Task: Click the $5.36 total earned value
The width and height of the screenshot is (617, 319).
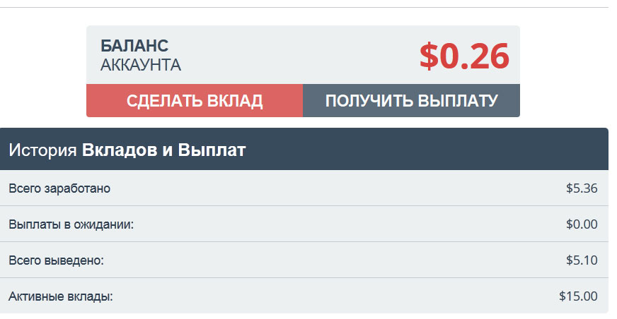Action: point(582,188)
